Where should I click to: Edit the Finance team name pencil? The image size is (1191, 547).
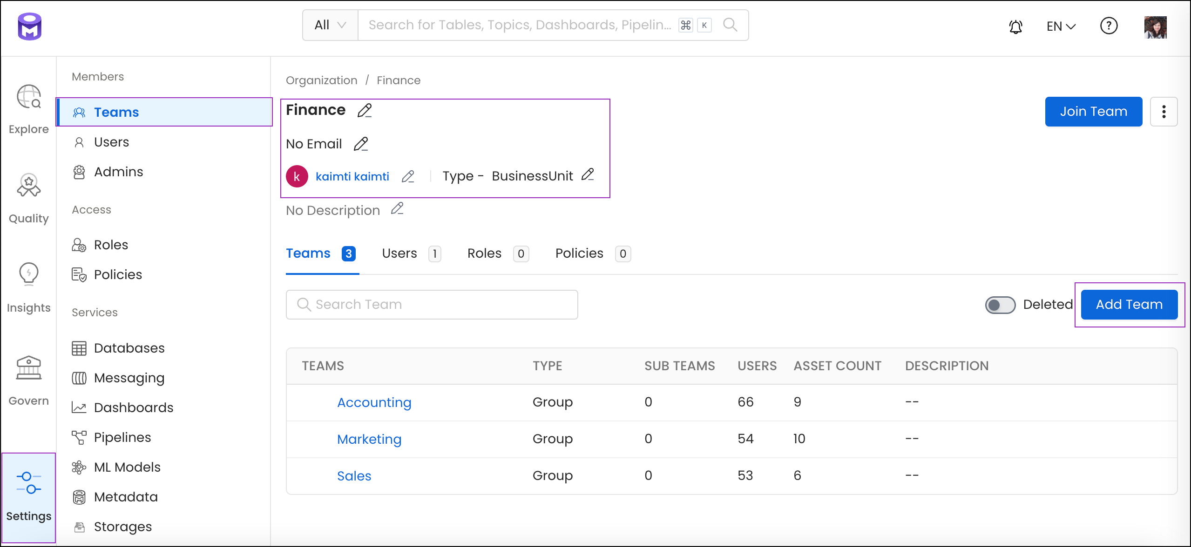[365, 111]
